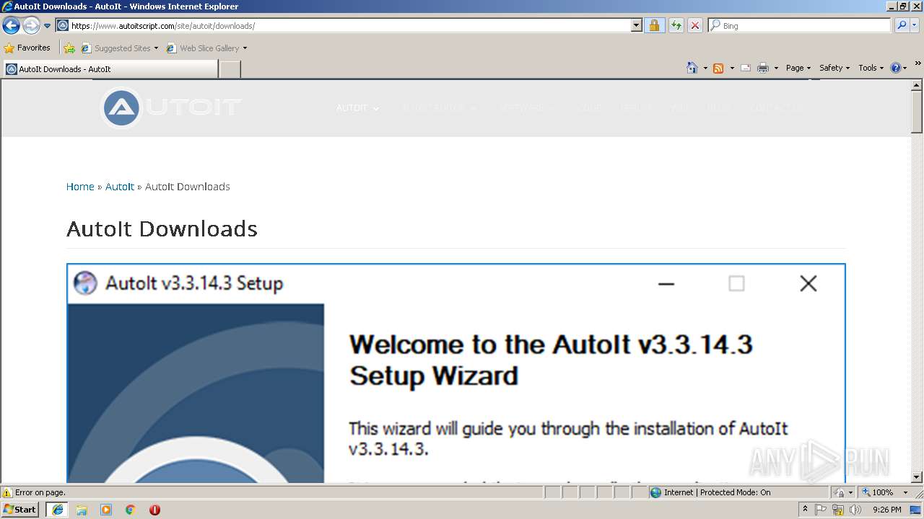Open Windows Explorer folder taskbar icon
924x519 pixels.
82,510
